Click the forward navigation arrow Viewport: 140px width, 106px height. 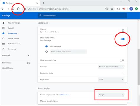[8, 9]
